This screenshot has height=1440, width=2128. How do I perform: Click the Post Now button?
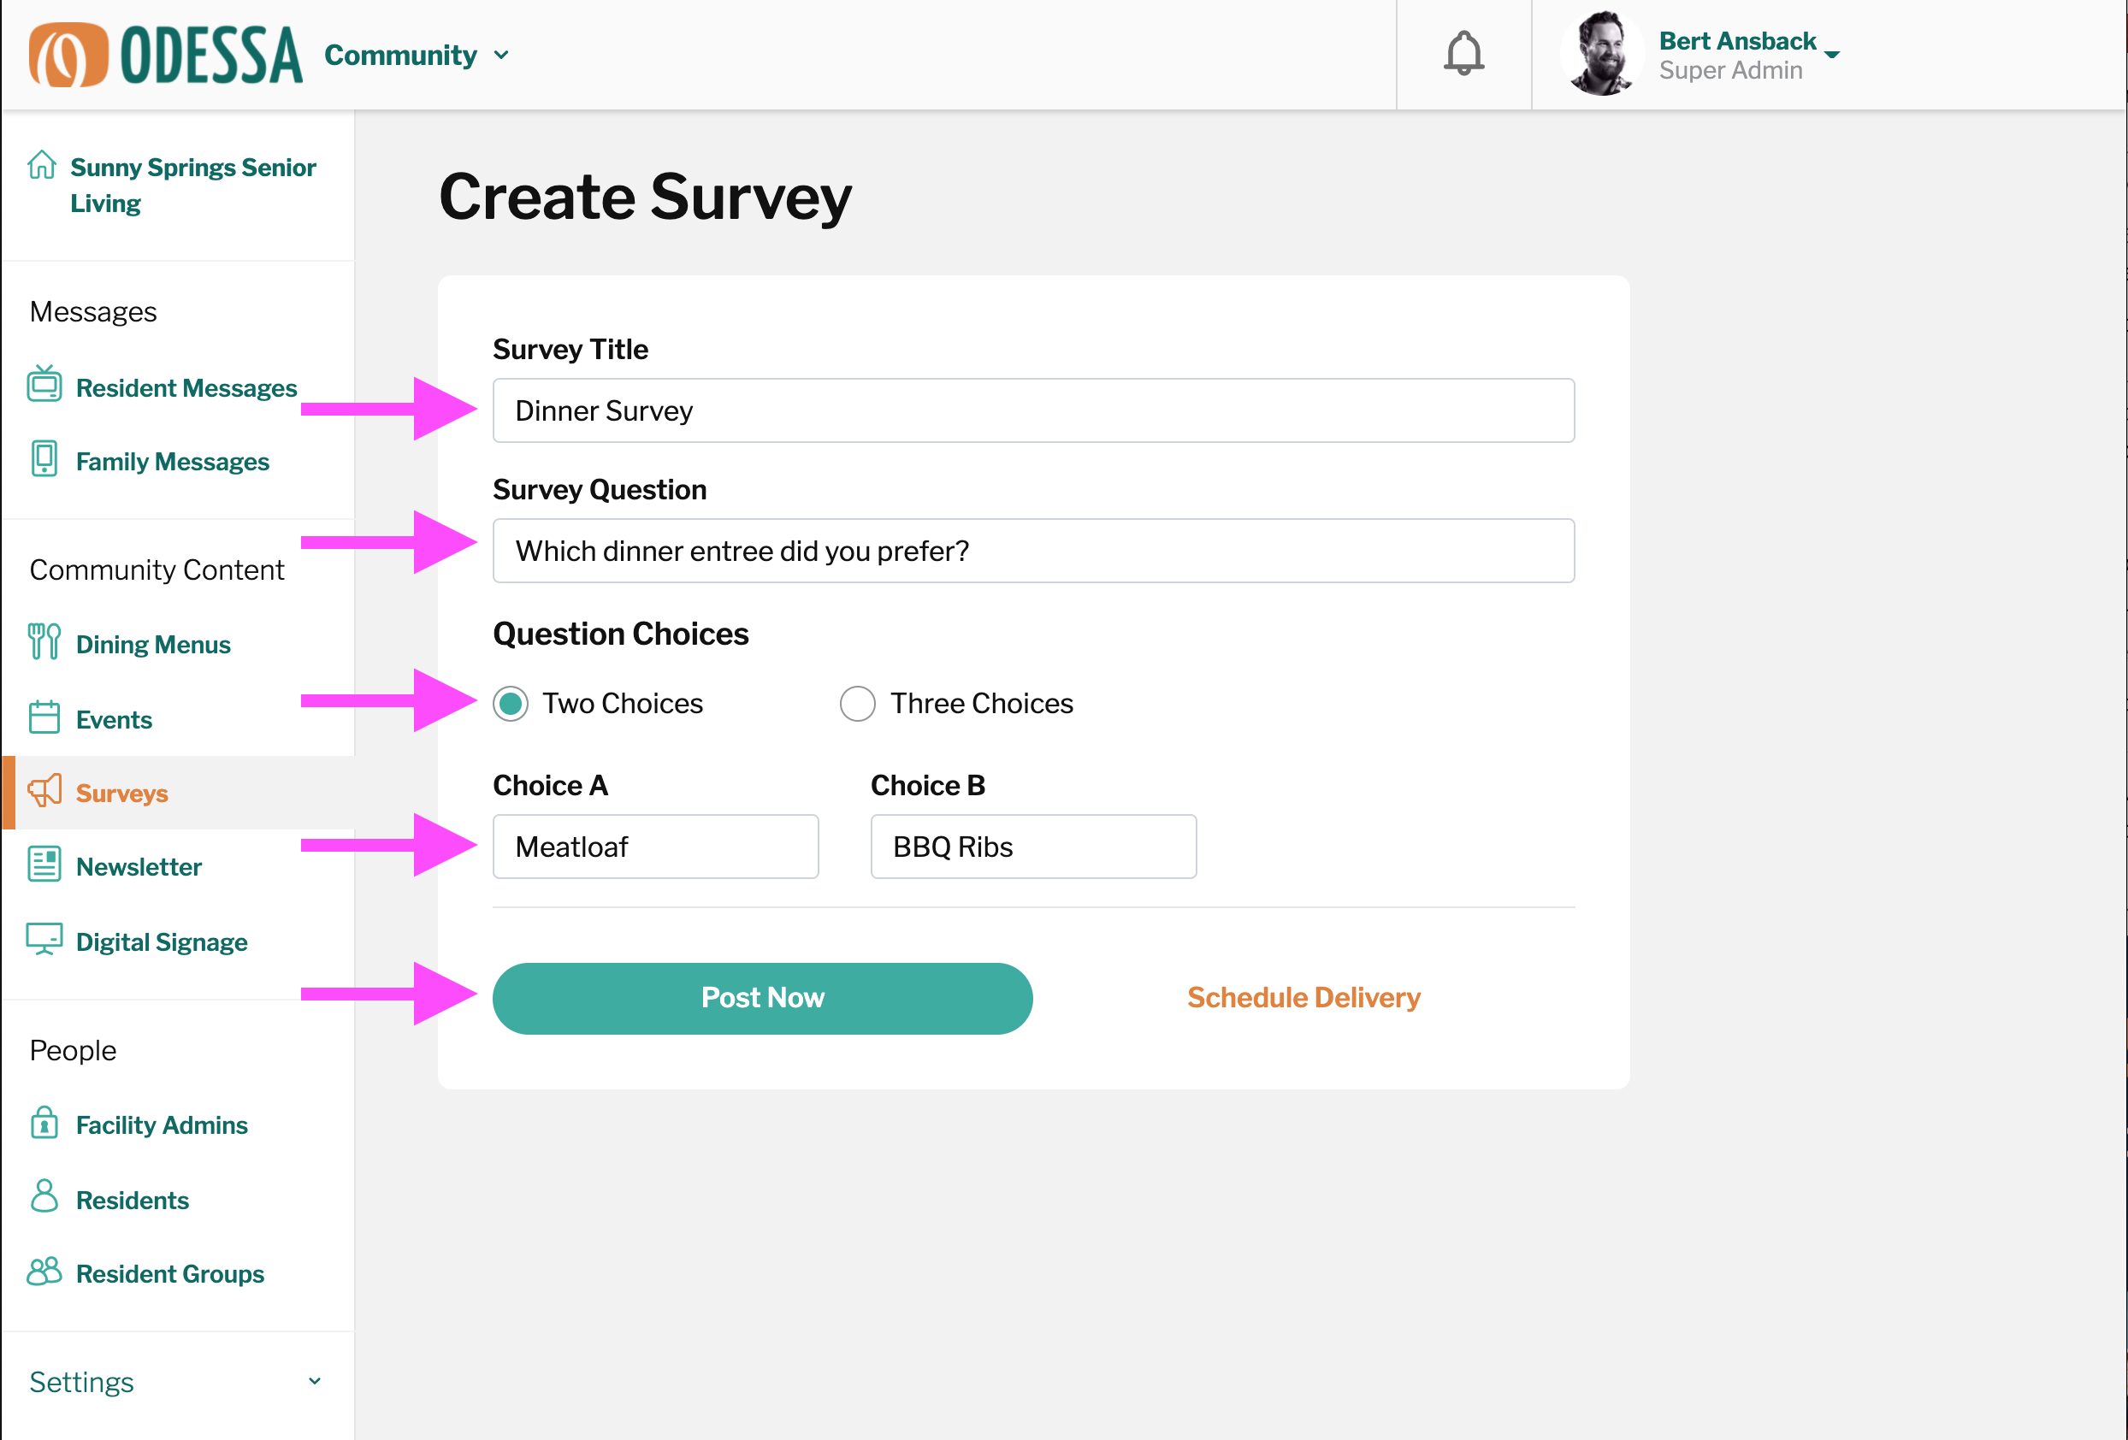coord(762,998)
